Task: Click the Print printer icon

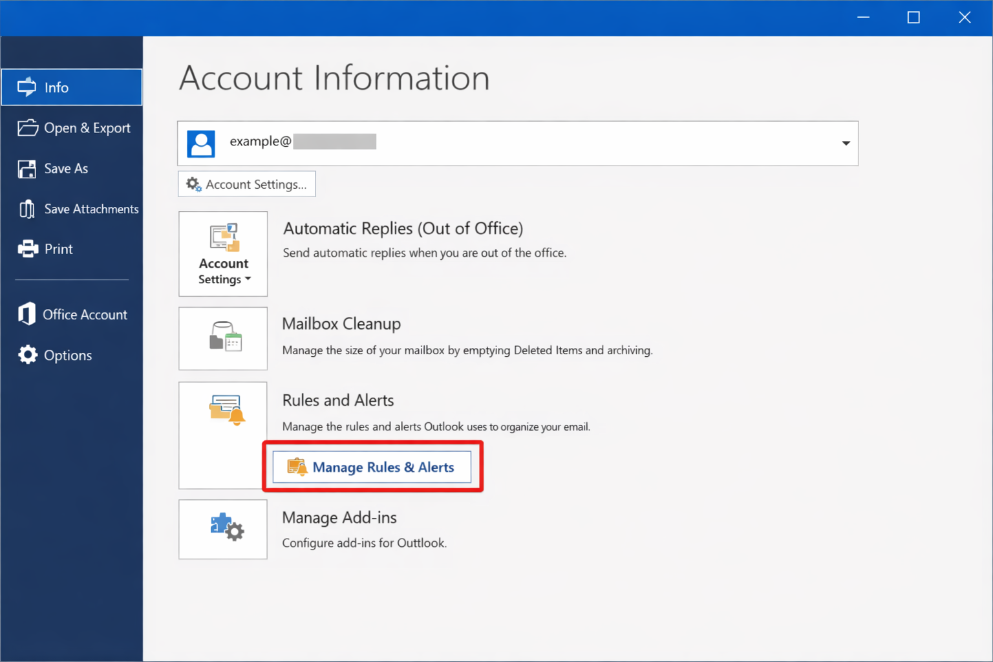Action: click(27, 248)
